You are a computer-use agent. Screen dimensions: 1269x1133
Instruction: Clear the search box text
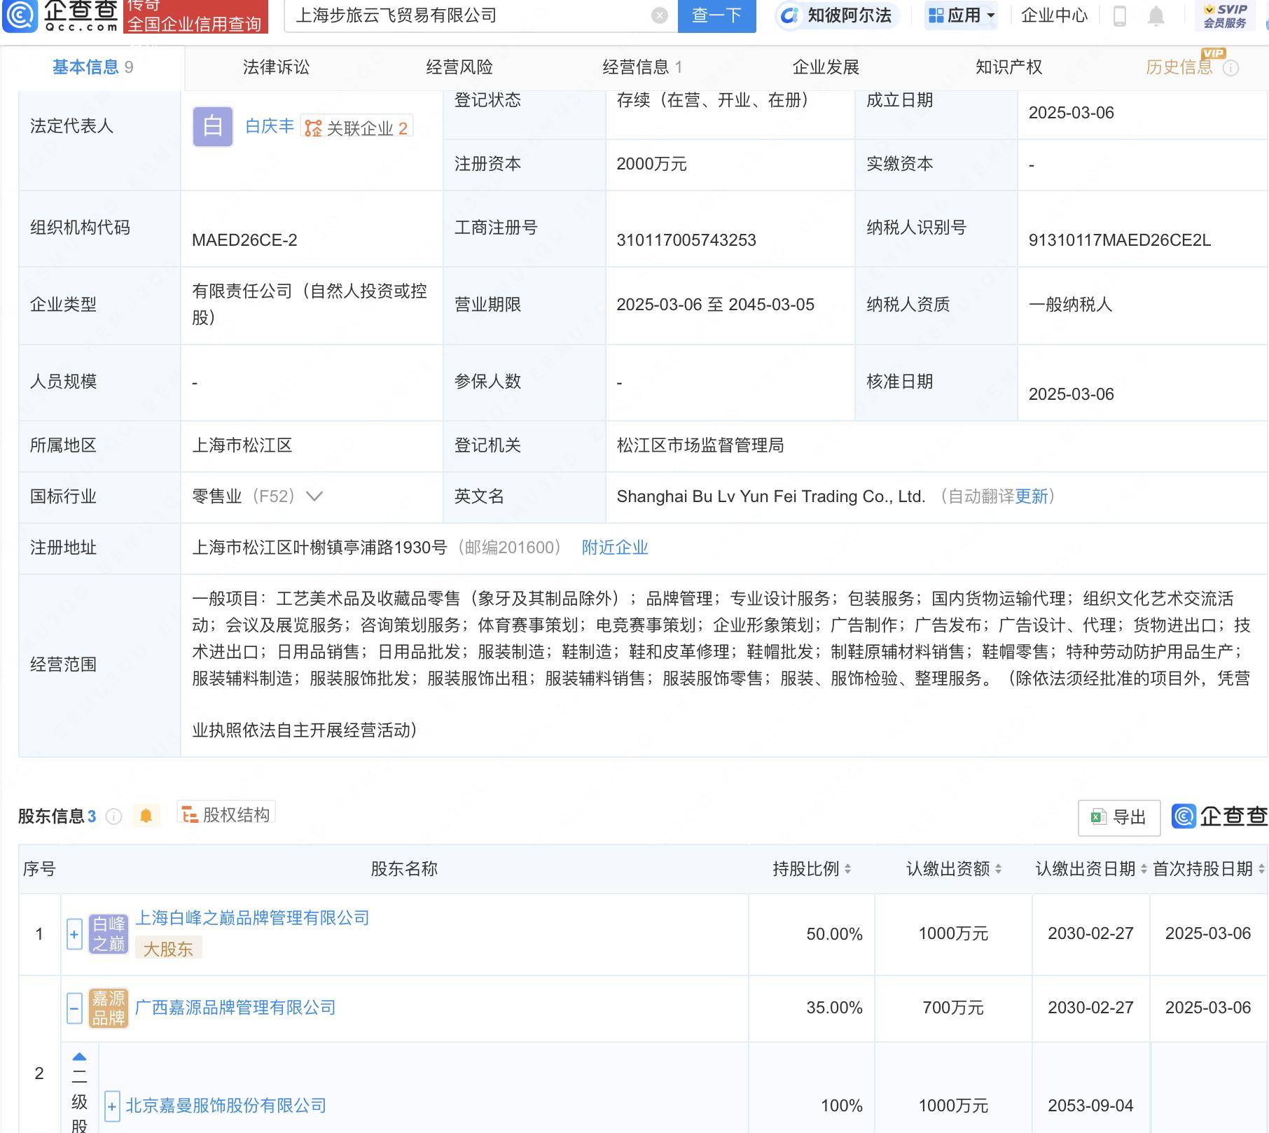(x=659, y=15)
